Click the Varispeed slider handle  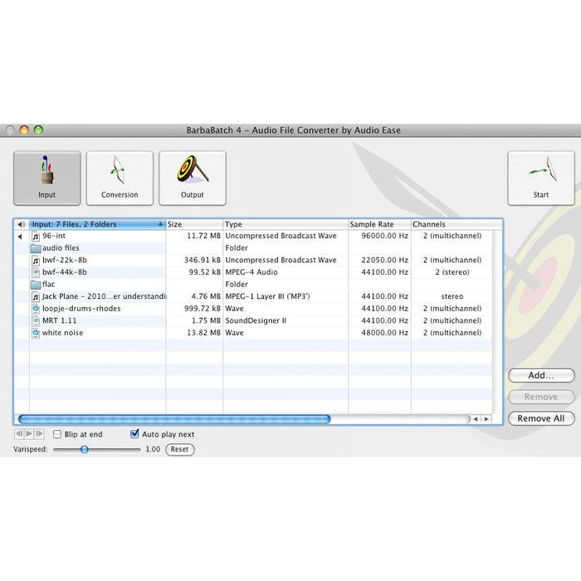coord(84,449)
